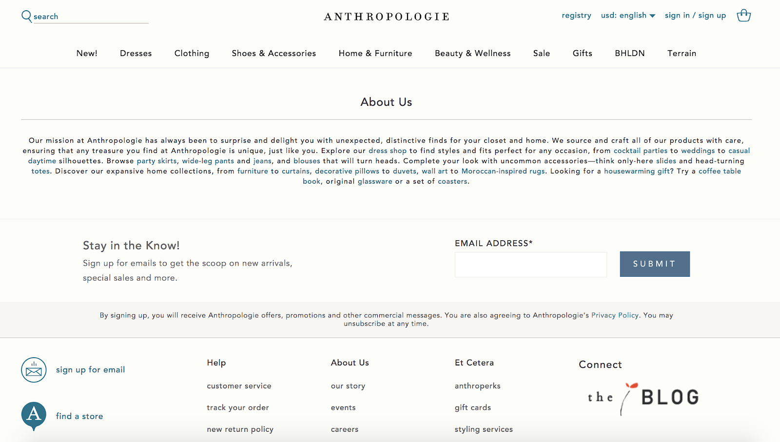This screenshot has width=780, height=442.
Task: Open the Shoes & Accessories menu
Action: (x=274, y=53)
